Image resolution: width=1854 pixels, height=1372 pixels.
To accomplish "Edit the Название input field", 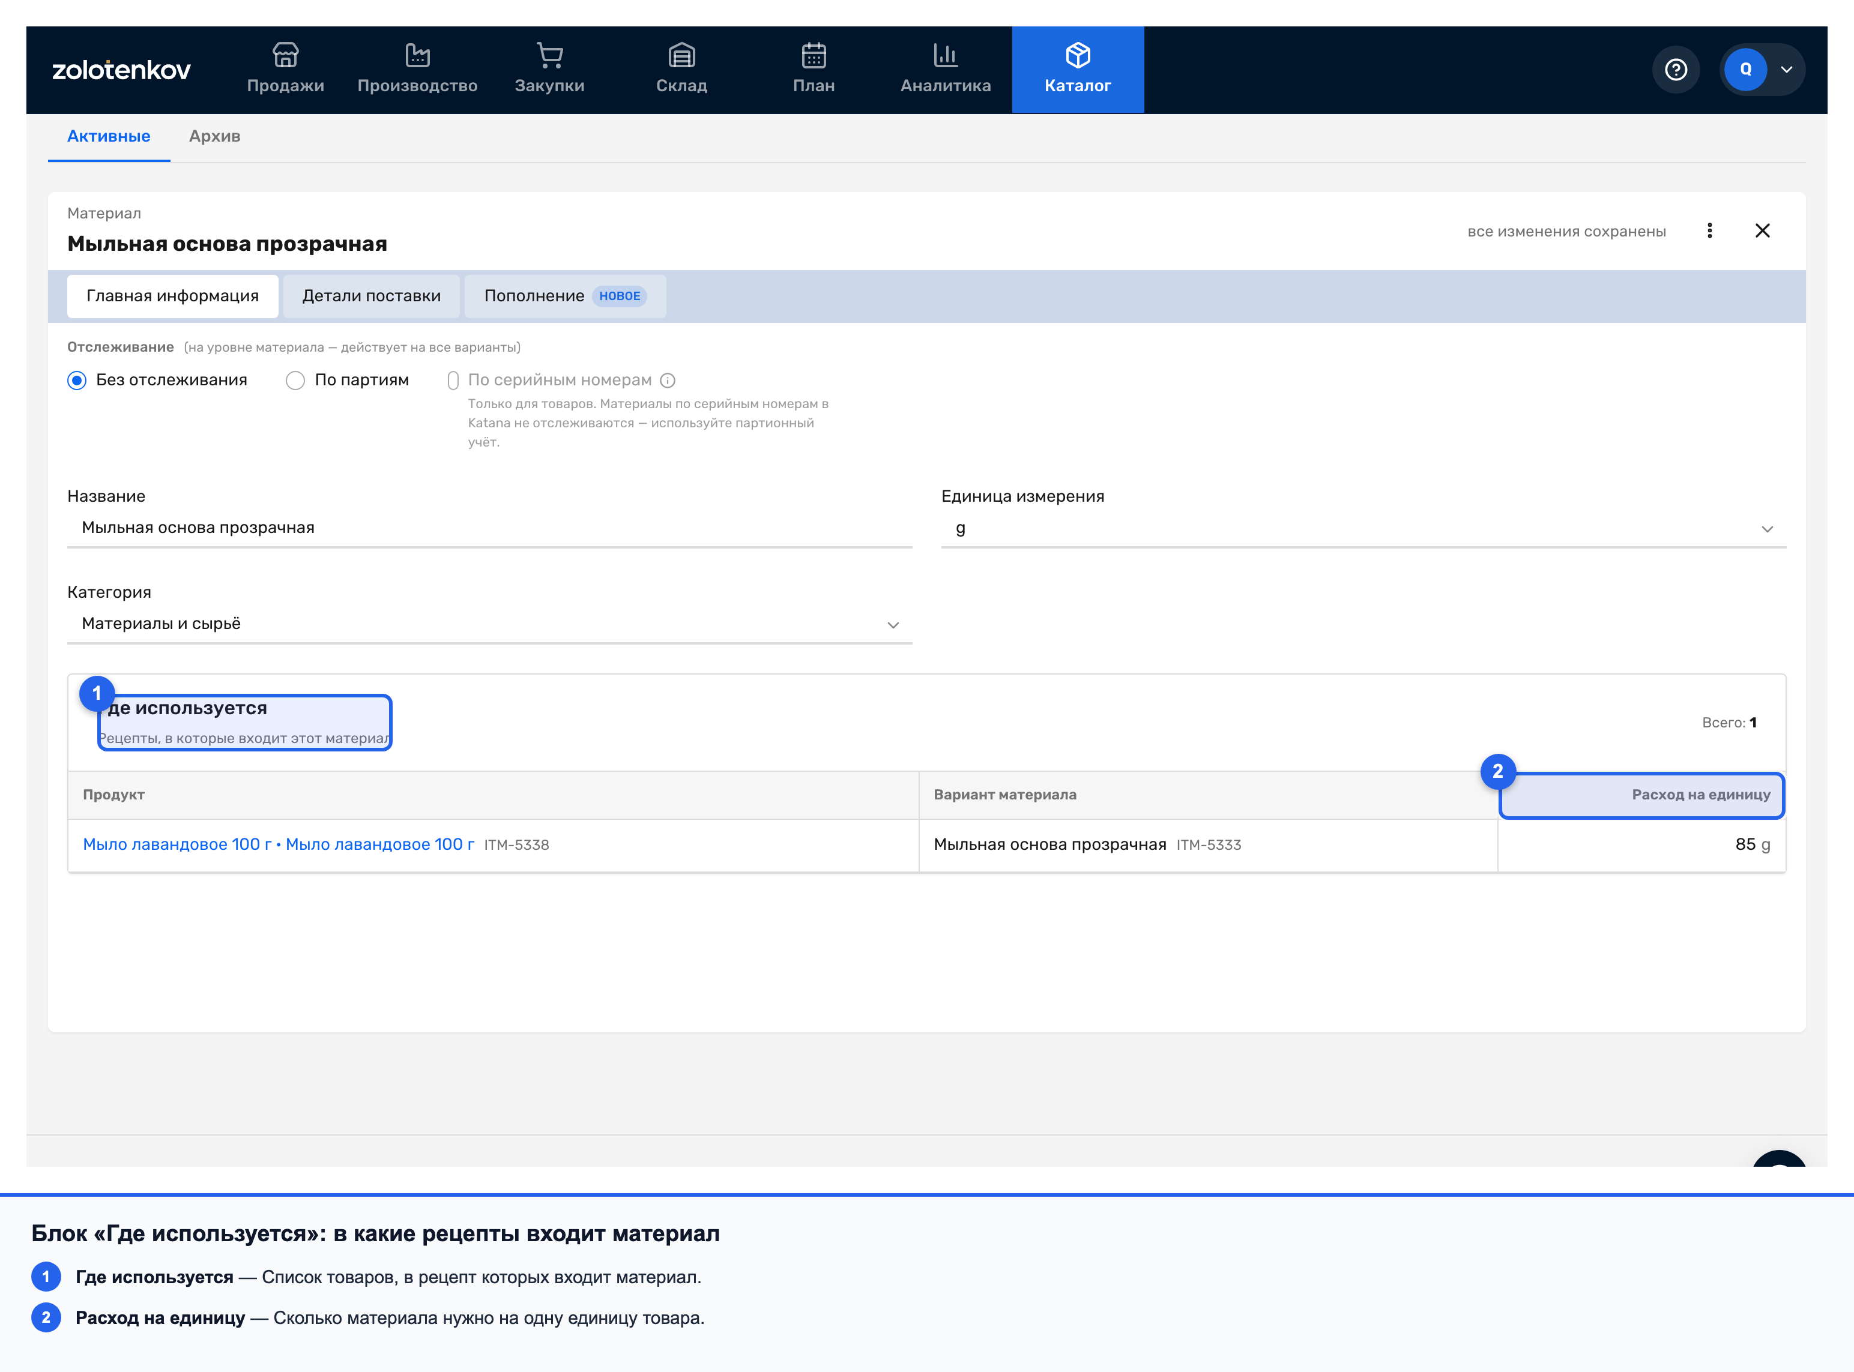I will point(489,528).
